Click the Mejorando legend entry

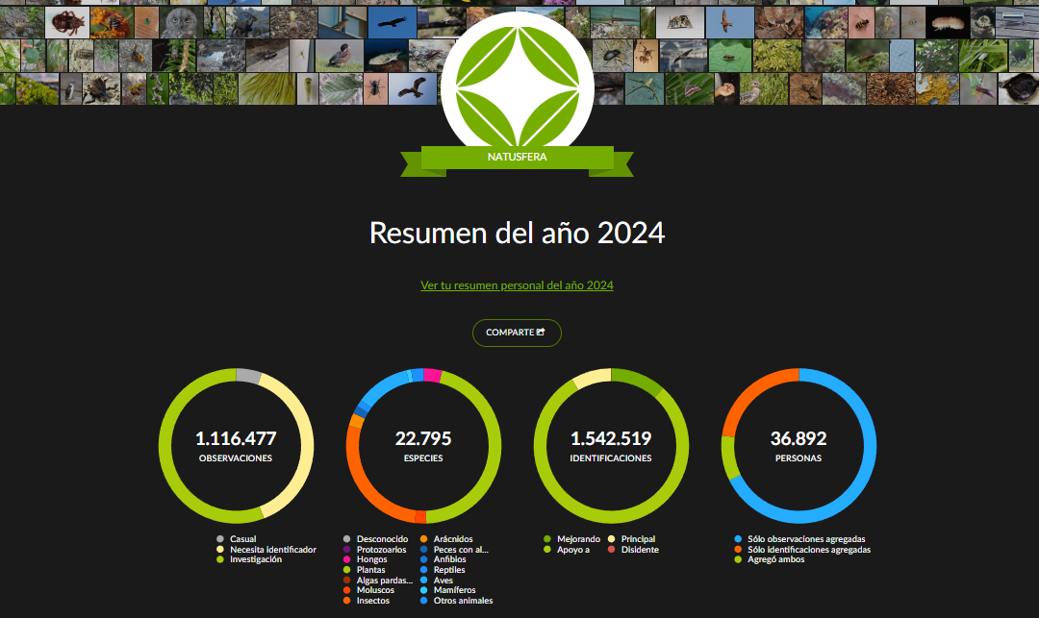point(577,539)
